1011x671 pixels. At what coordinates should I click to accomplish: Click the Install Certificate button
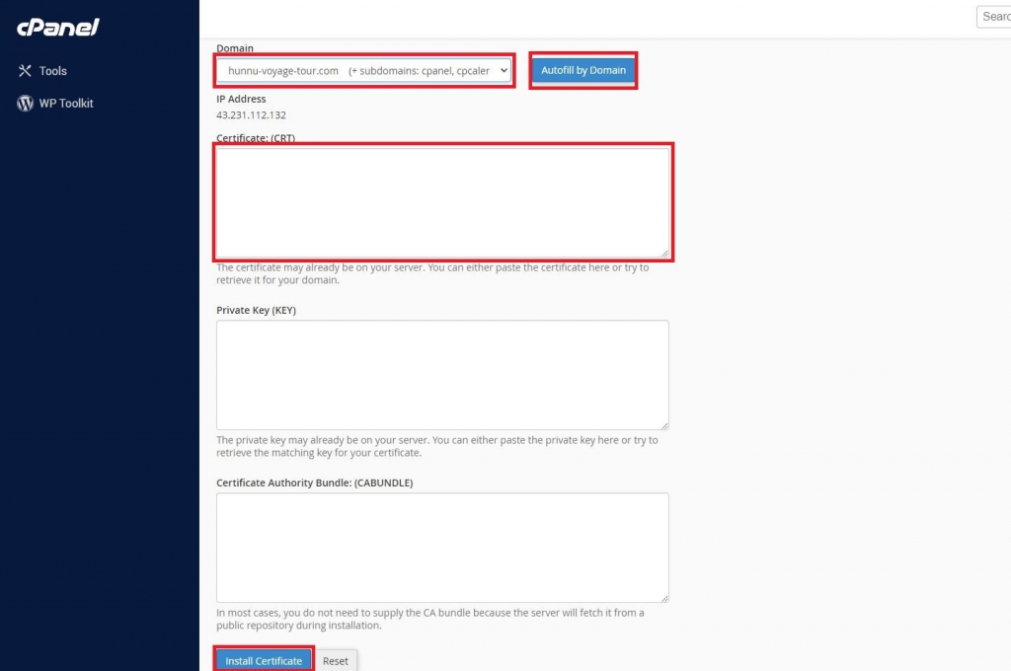pos(264,661)
